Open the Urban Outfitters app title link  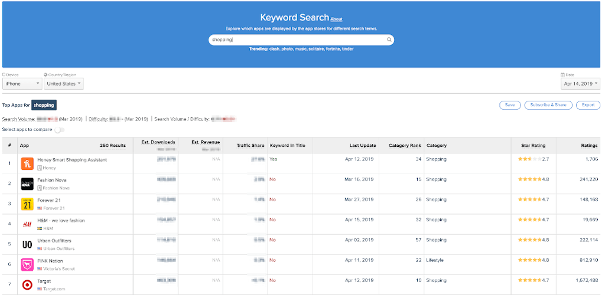coord(54,241)
